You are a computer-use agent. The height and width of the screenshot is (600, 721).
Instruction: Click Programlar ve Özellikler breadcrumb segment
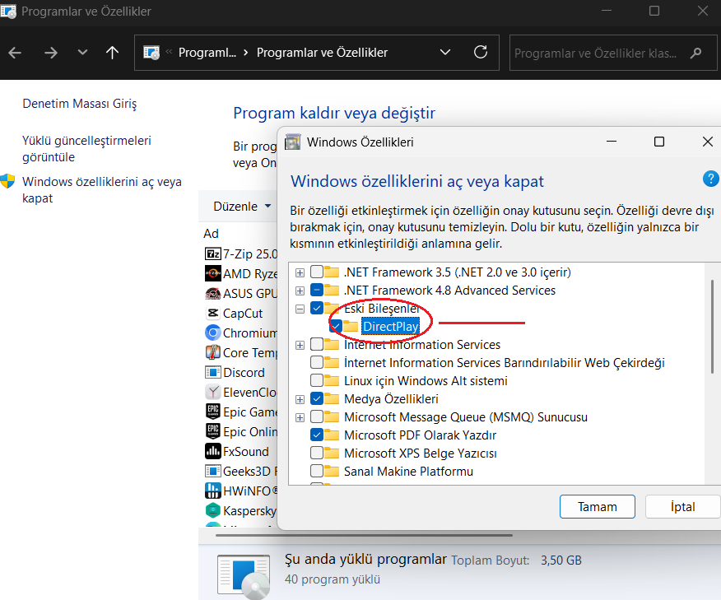coord(322,53)
